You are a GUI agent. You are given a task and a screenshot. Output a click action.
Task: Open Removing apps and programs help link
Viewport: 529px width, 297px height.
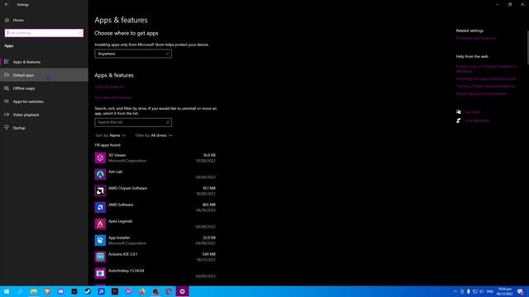click(x=481, y=94)
